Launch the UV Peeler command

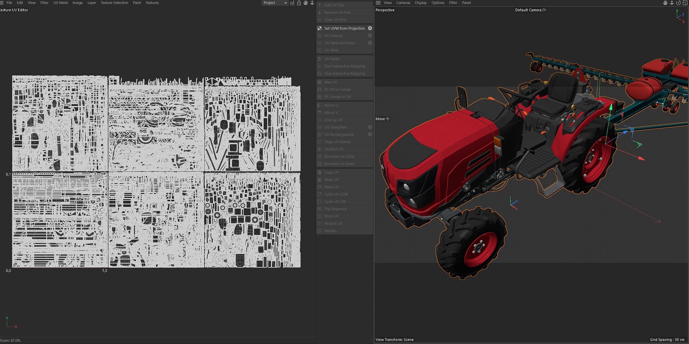[344, 59]
